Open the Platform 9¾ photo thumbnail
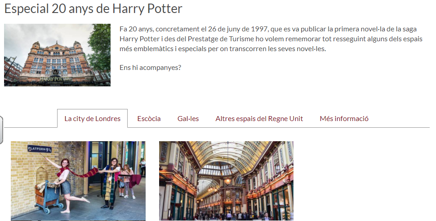Image resolution: width=436 pixels, height=221 pixels. coord(78,181)
